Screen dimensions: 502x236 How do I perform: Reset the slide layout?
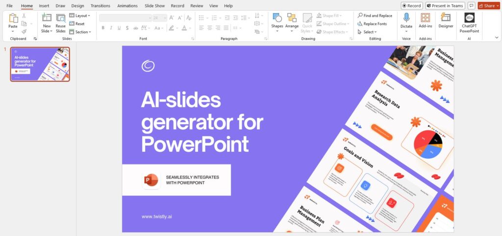[x=77, y=24]
